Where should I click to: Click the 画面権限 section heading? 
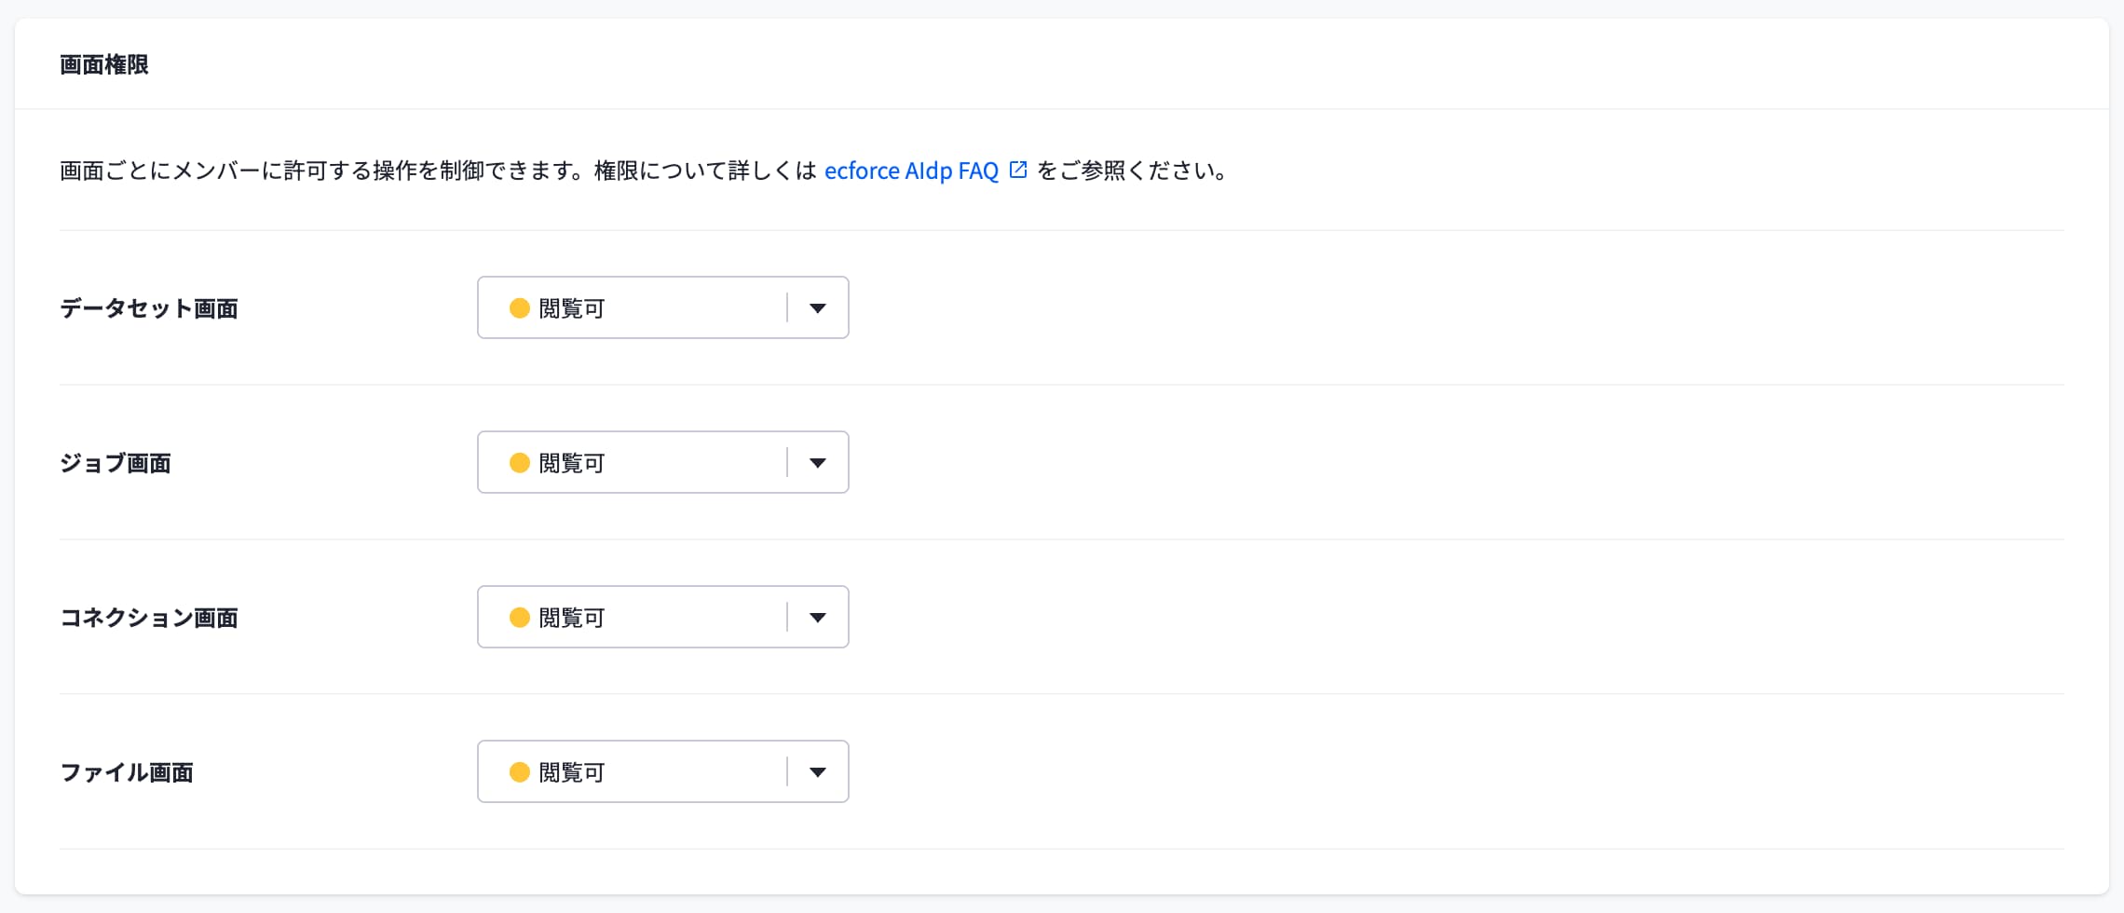pyautogui.click(x=104, y=64)
